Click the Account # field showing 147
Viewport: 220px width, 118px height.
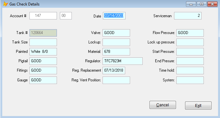[43, 16]
